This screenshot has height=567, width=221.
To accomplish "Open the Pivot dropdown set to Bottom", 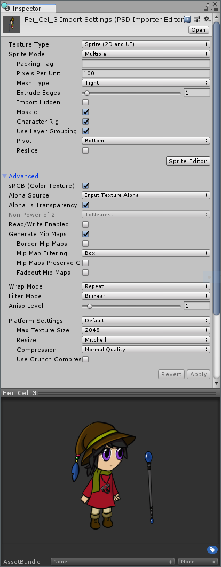I will point(146,141).
